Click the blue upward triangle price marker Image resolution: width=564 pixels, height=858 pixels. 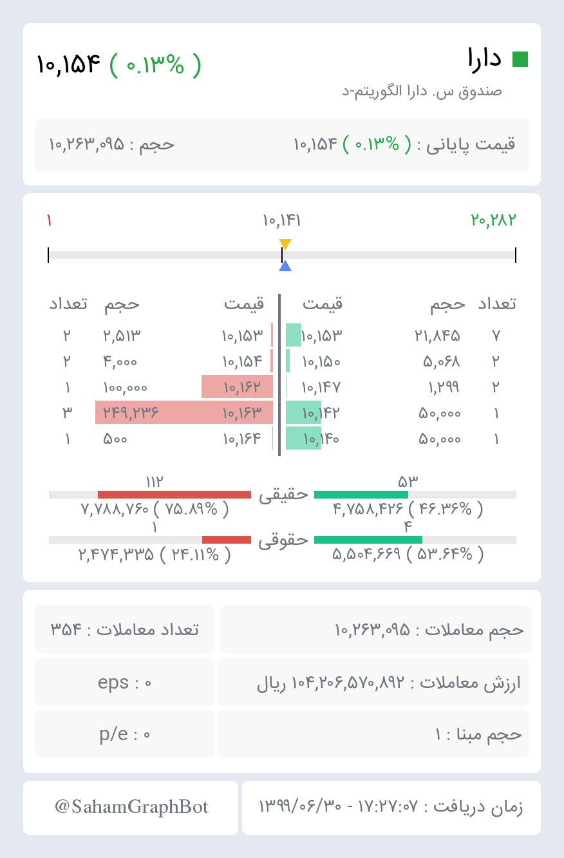pyautogui.click(x=285, y=265)
